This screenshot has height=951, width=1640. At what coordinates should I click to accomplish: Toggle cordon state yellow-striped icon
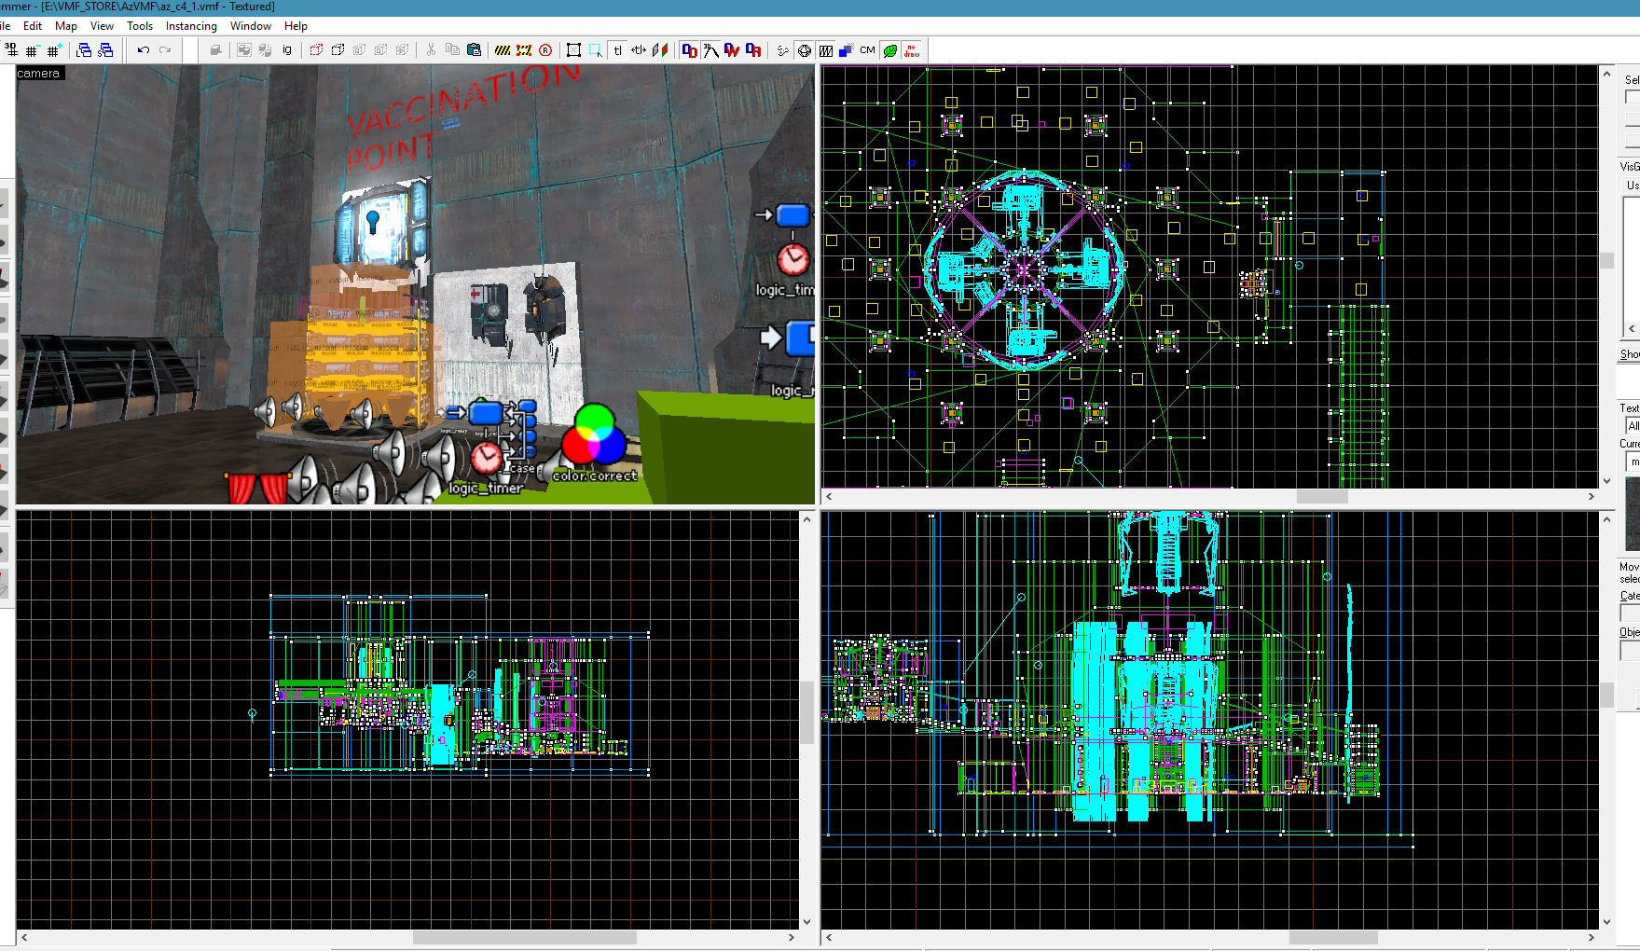coord(503,50)
